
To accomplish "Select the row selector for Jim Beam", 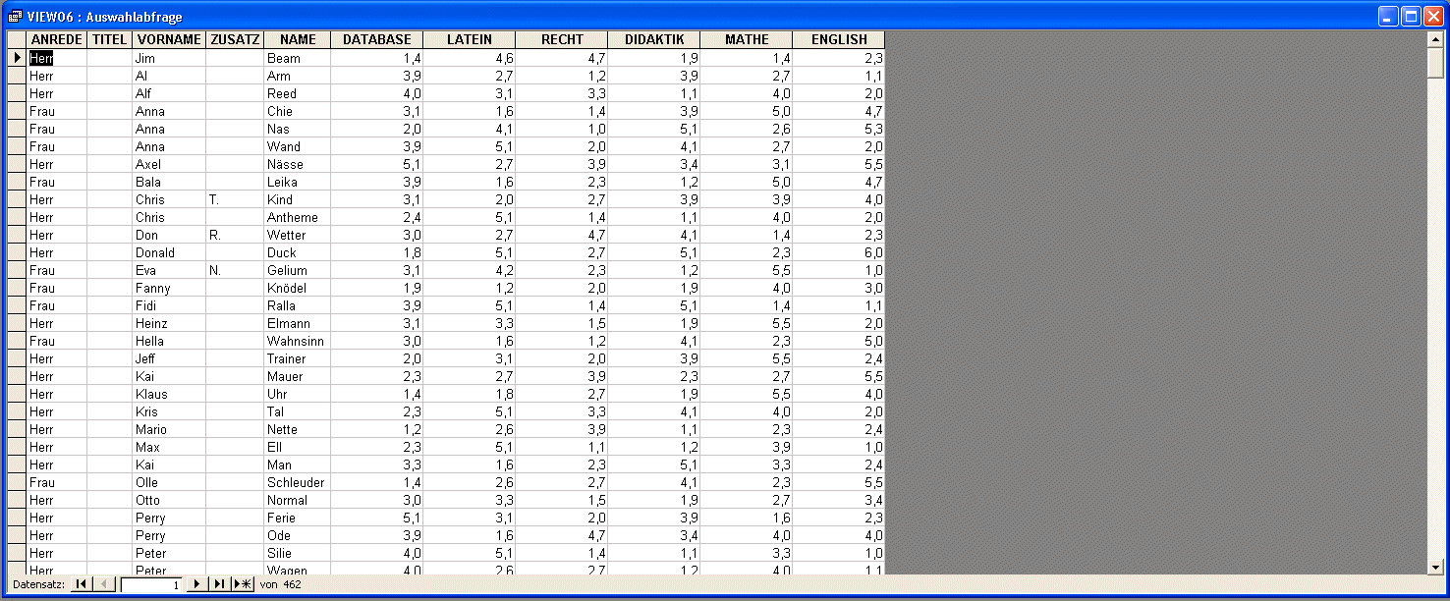I will [17, 58].
